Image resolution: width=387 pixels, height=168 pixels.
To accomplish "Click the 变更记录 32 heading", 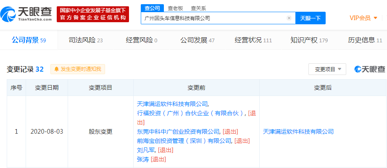I will (25, 70).
